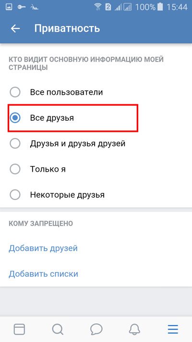Select the Только я radio button
192x342 pixels.
pos(15,169)
